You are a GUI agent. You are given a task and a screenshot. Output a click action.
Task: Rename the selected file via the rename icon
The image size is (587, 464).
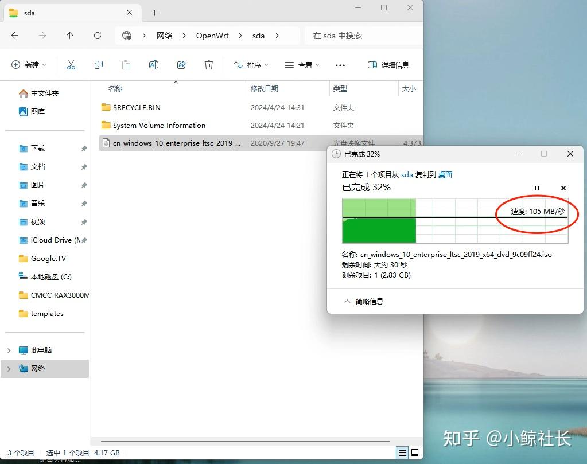pos(154,64)
